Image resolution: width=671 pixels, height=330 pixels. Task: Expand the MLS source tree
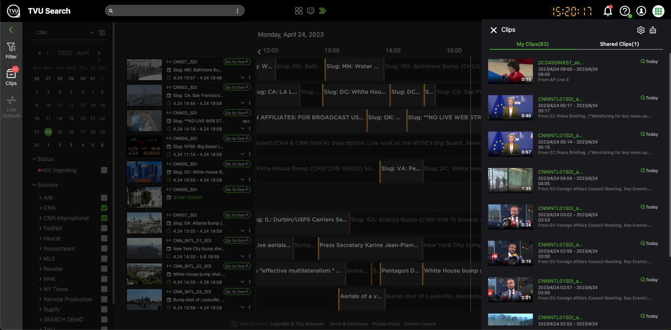click(41, 259)
